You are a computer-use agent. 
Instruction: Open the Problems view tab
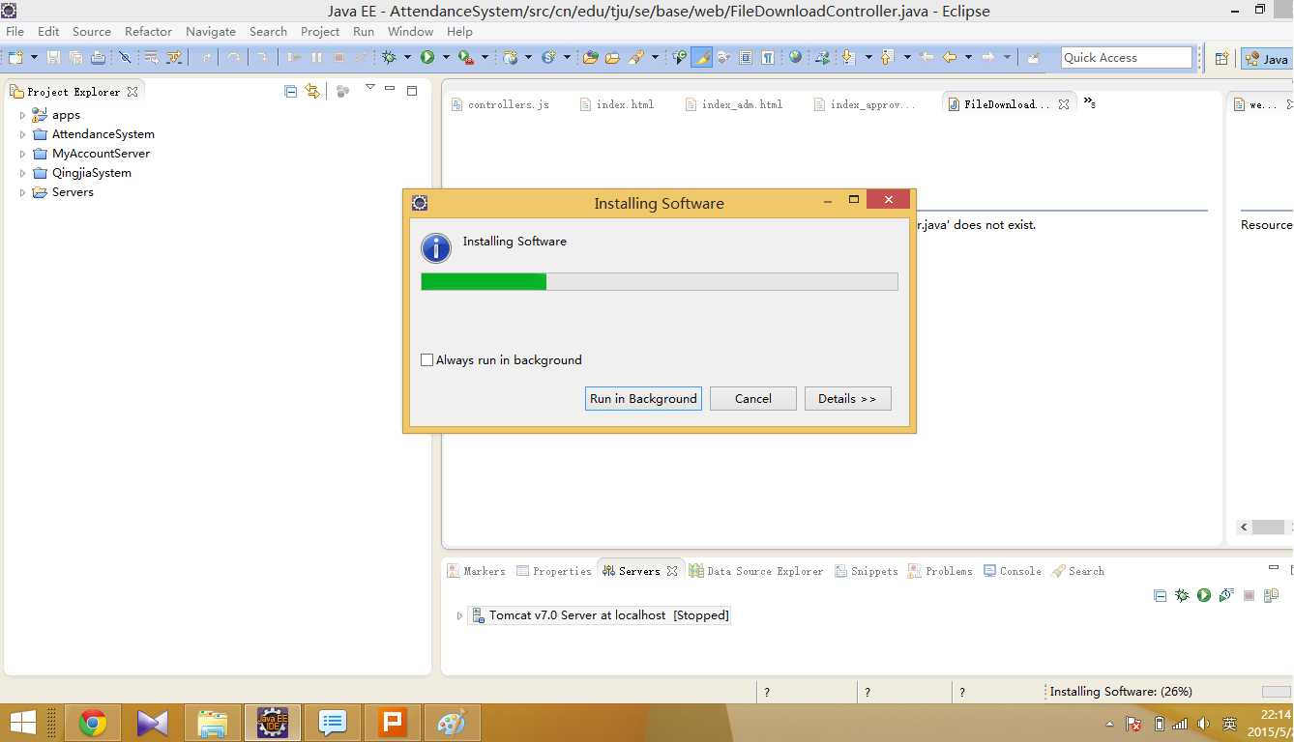940,571
